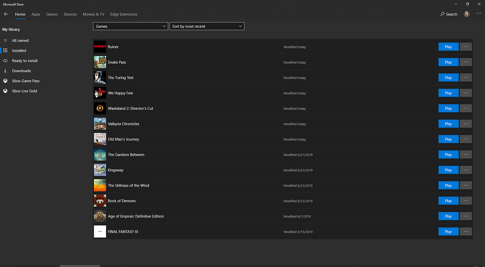Open more options for FINAL FANTASY IX
The image size is (485, 267).
click(466, 231)
